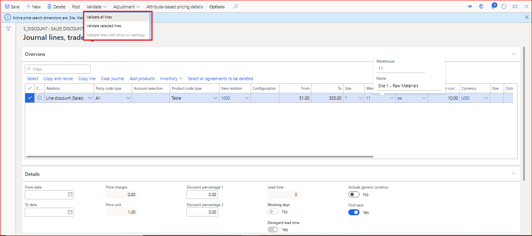Toggle the Working days switch
Viewport: 532px width, 236px height.
coord(273,212)
